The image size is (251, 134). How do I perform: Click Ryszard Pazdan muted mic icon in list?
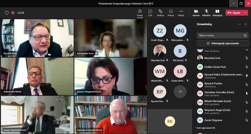coord(247,85)
